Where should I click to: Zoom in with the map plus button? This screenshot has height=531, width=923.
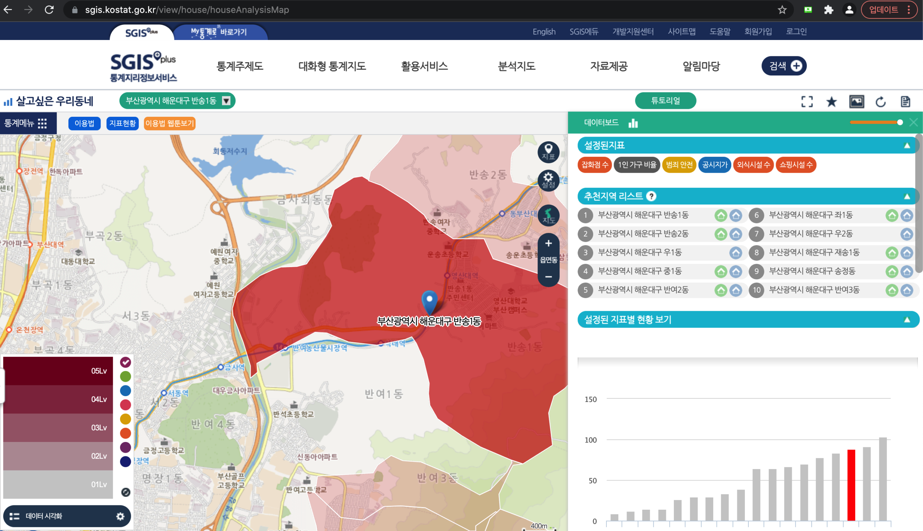point(548,243)
